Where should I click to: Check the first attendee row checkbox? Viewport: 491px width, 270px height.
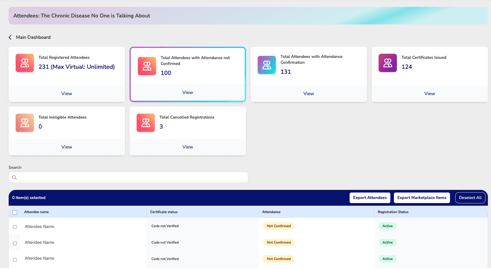pos(15,227)
